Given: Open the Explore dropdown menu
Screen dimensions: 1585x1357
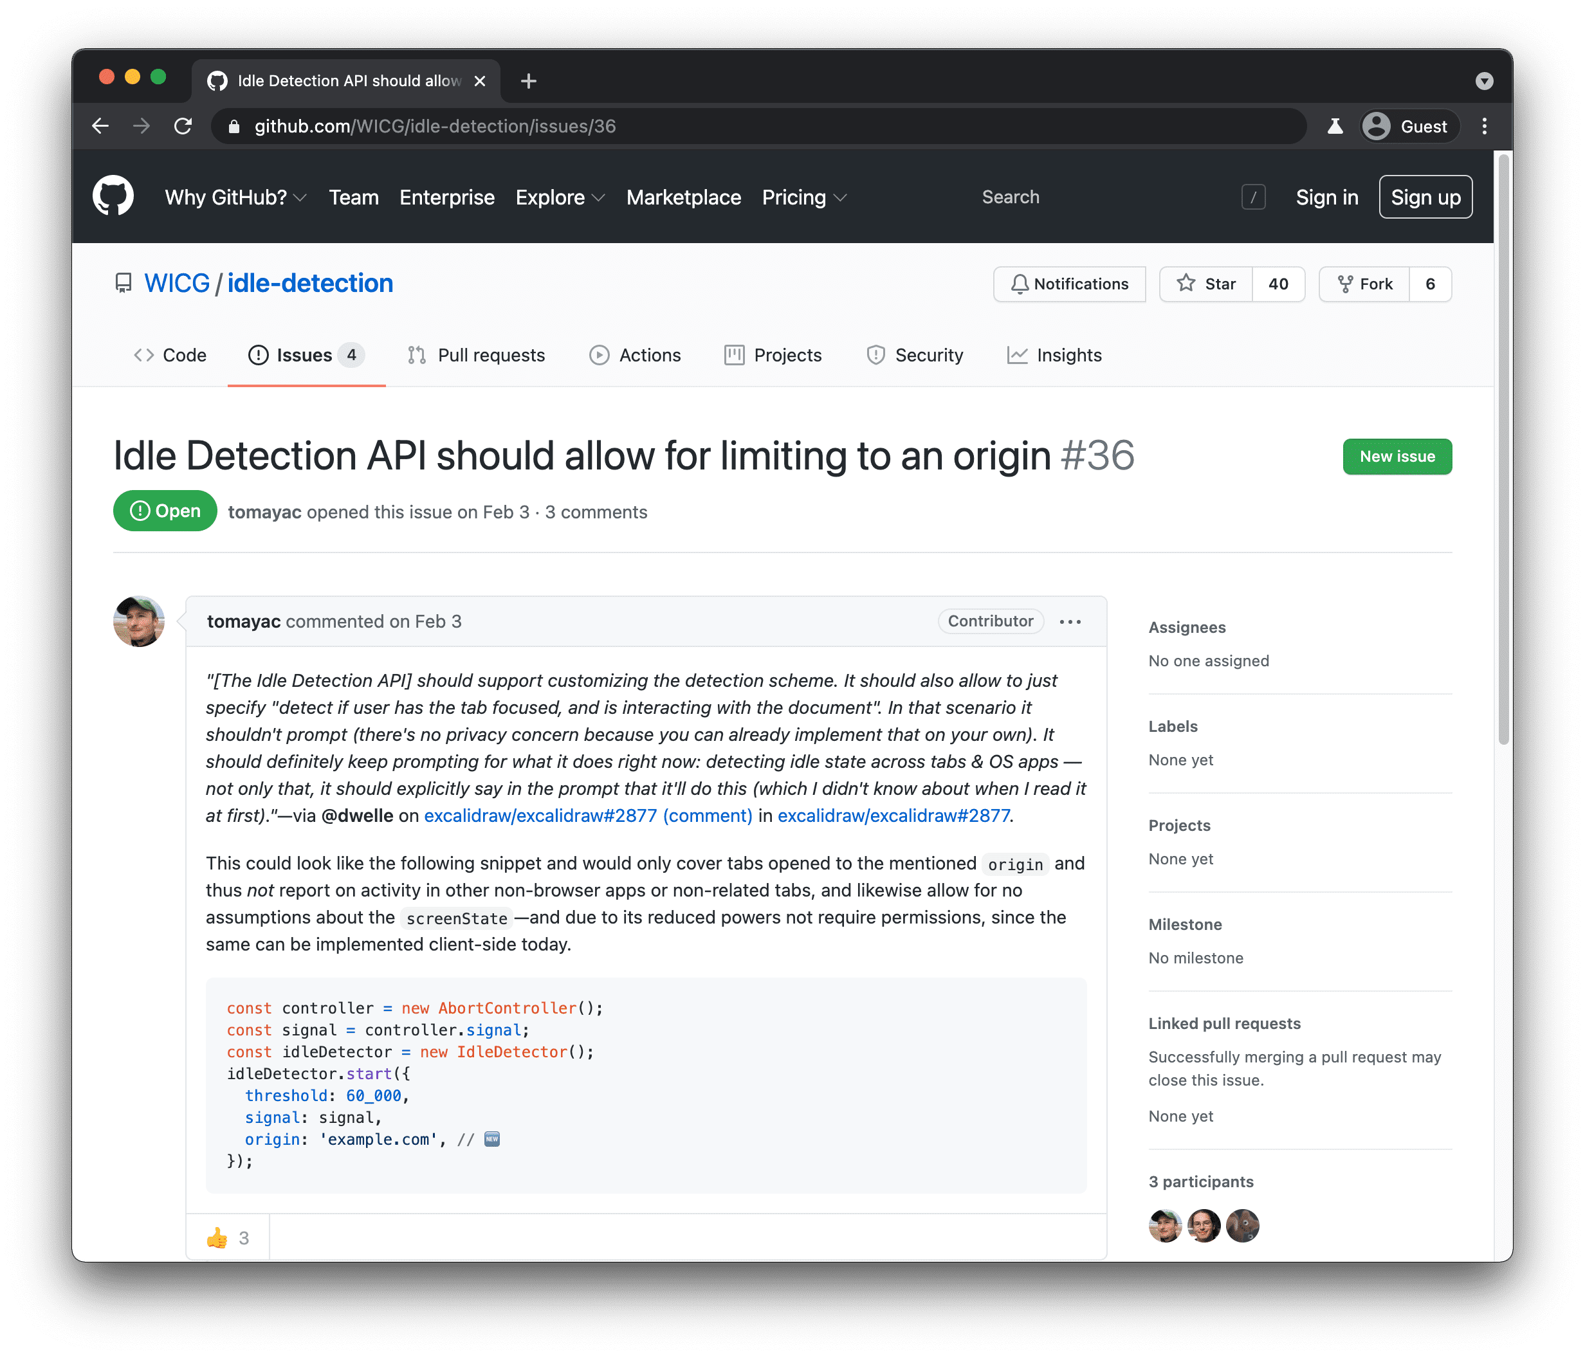Looking at the screenshot, I should (559, 197).
